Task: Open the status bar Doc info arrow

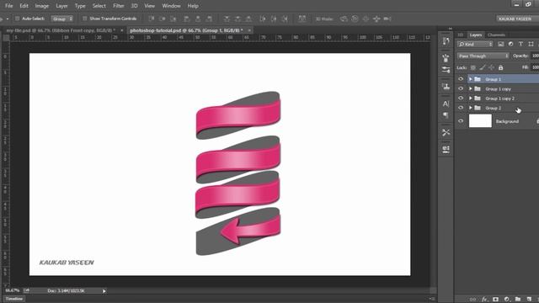Action: [104, 291]
